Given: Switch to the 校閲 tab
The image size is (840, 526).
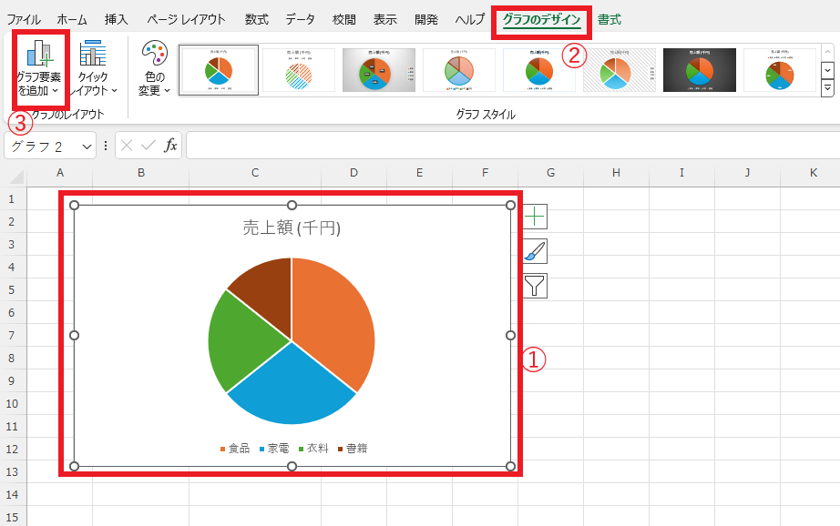Looking at the screenshot, I should (344, 20).
